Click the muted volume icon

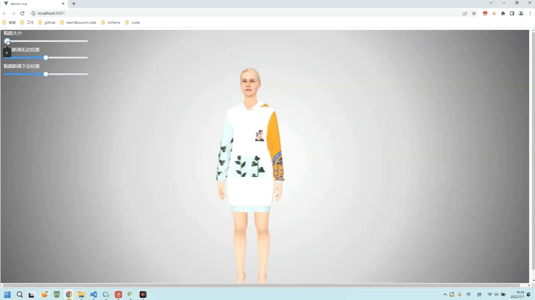point(496,295)
